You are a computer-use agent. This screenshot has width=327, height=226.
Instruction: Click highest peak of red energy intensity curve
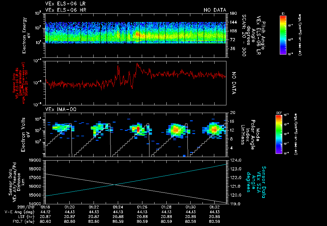[x=137, y=63]
